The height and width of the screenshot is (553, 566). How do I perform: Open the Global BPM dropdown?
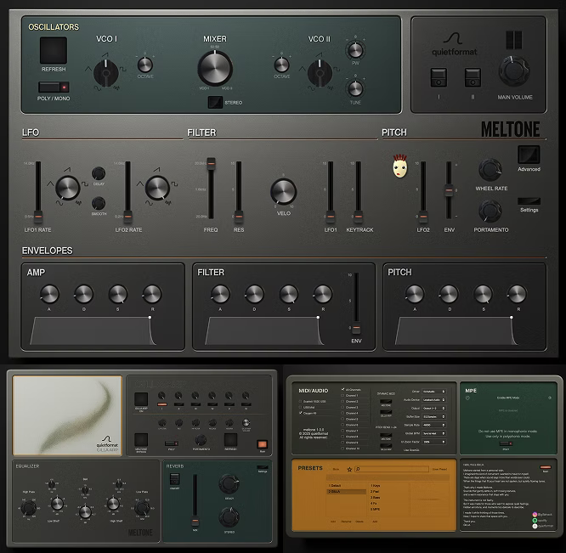434,433
